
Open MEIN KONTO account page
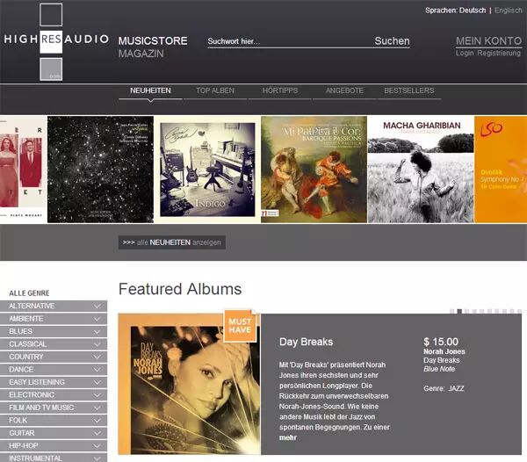pyautogui.click(x=488, y=41)
